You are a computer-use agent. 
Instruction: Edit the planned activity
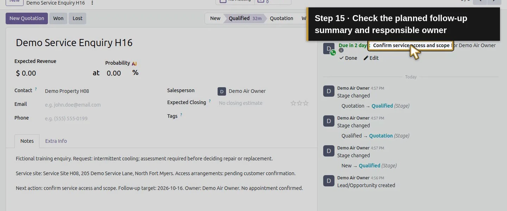tap(371, 58)
